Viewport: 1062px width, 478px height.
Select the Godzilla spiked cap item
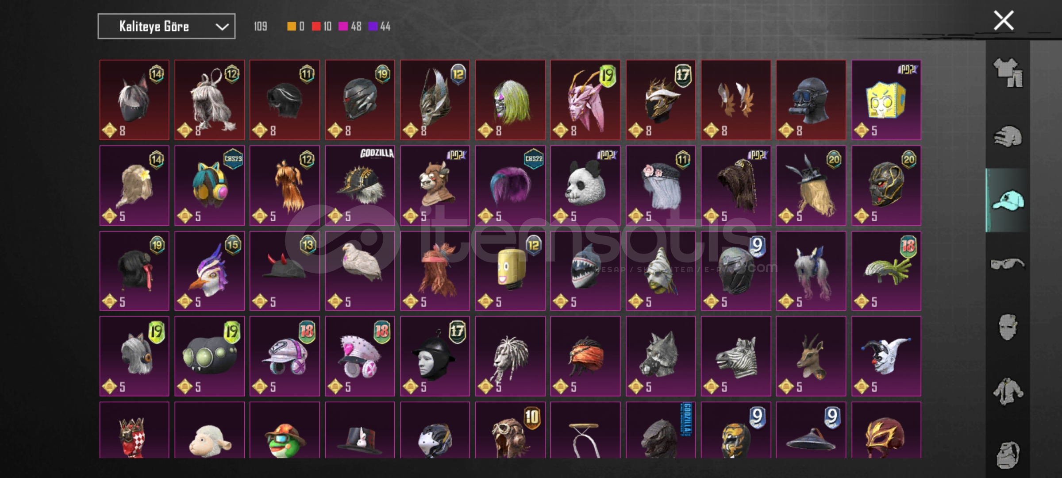(360, 185)
